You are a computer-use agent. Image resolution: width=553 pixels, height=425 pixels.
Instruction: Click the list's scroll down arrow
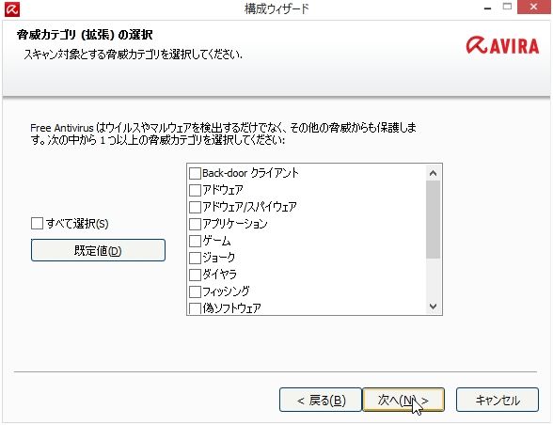point(433,307)
